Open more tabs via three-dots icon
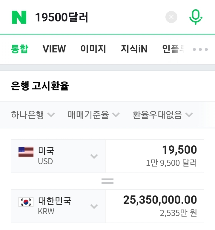This screenshot has height=230, width=215. pyautogui.click(x=200, y=49)
